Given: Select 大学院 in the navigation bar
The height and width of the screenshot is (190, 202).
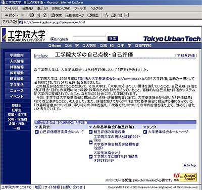Looking at the screenshot, I should [89, 45].
